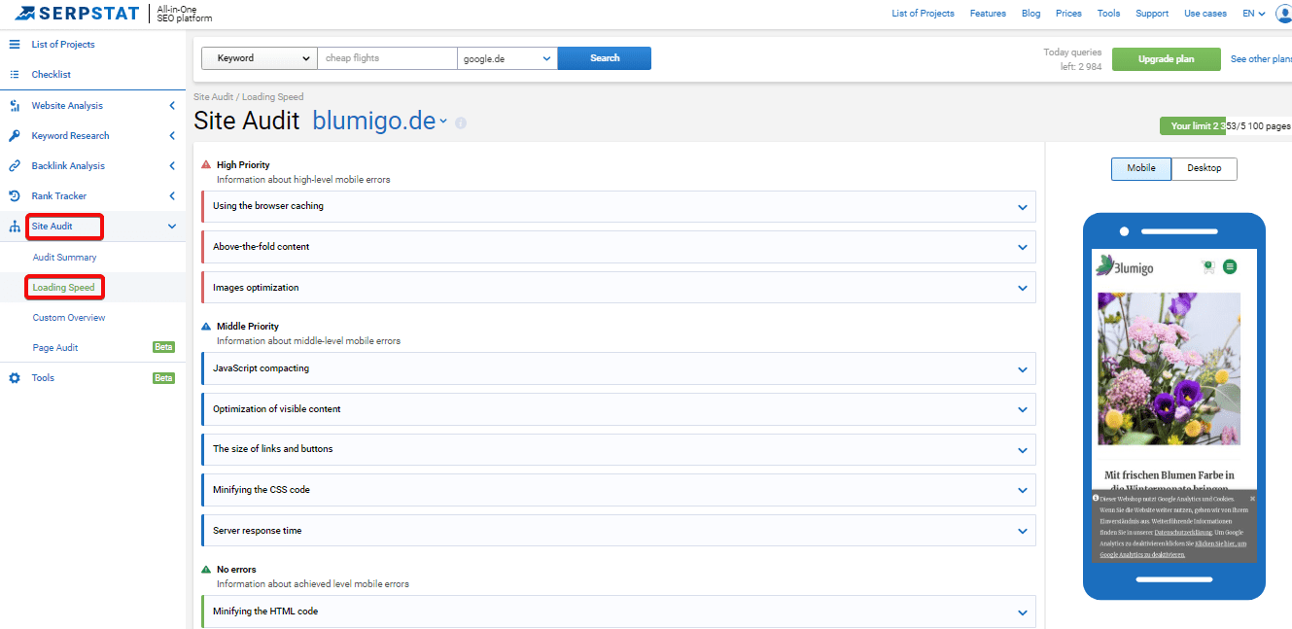Viewport: 1292px width, 629px height.
Task: Focus the cheap flights search input
Action: tap(387, 58)
